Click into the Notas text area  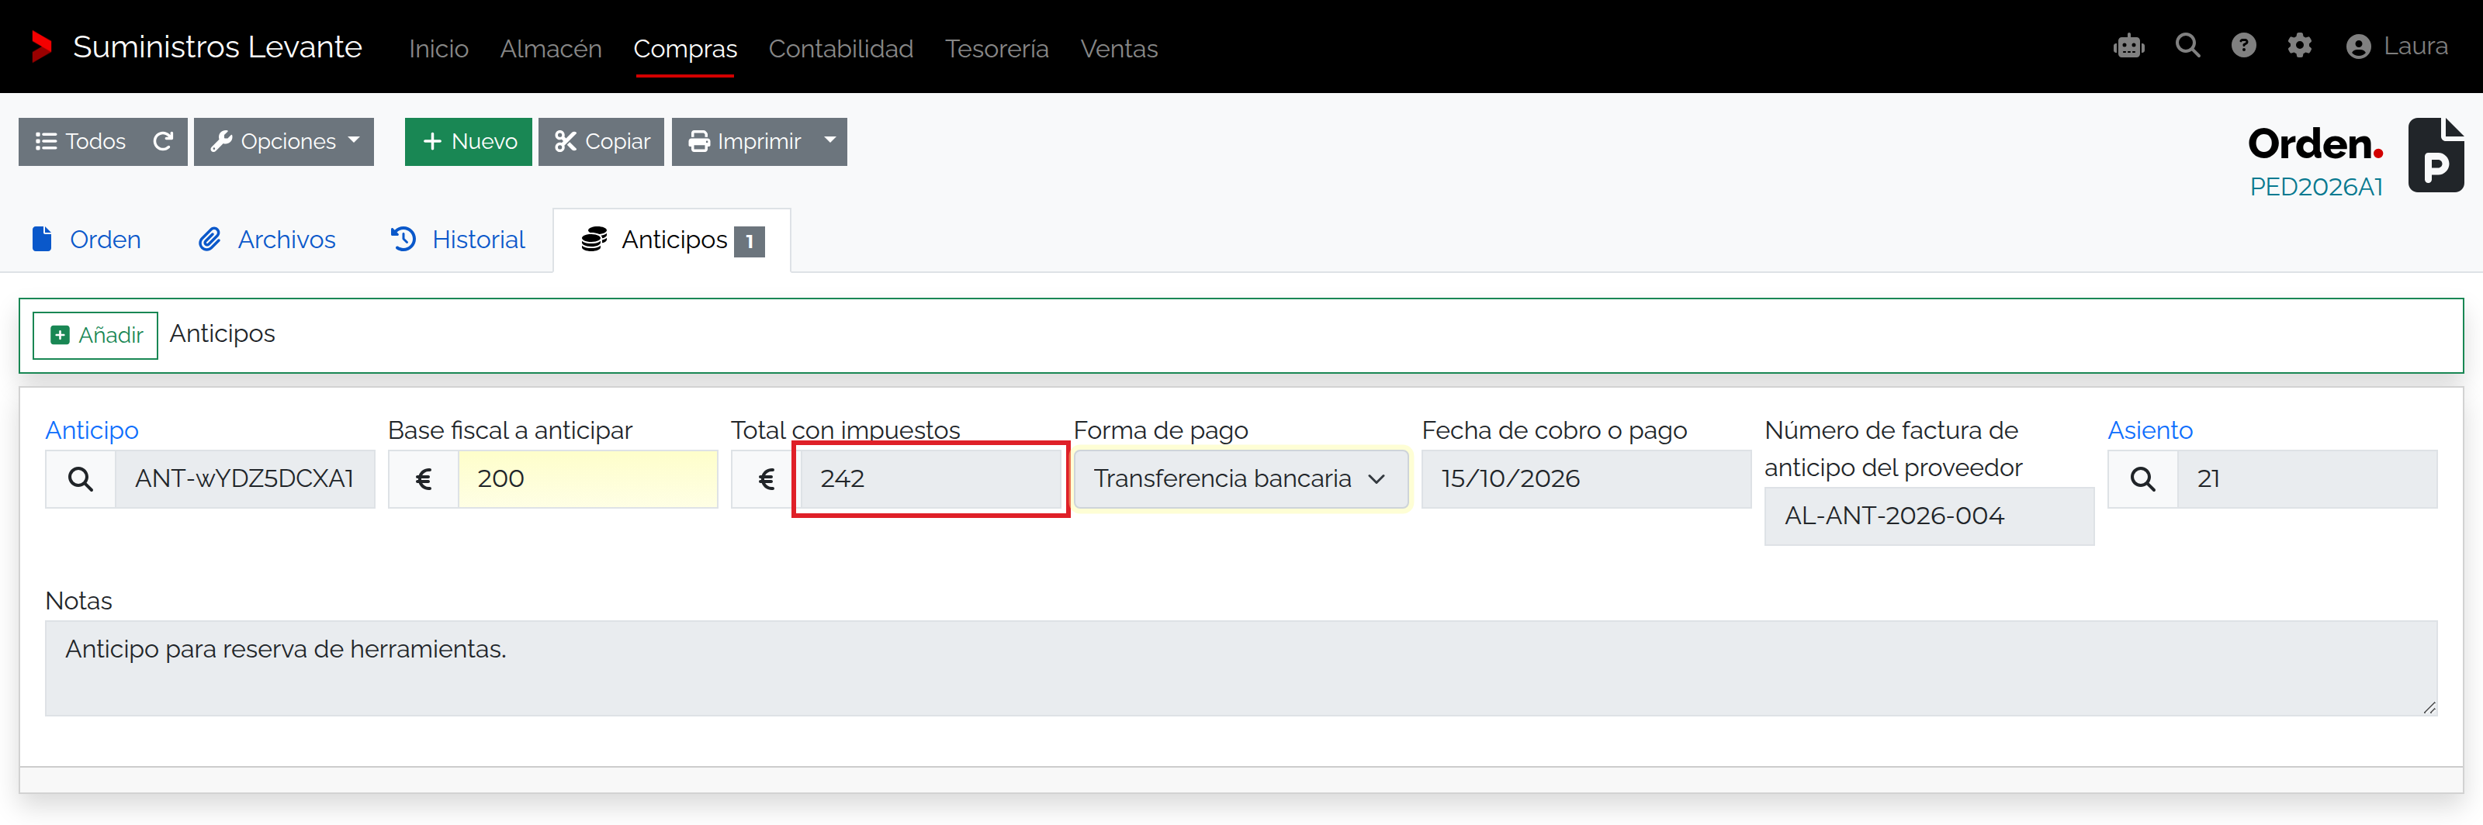1241,668
